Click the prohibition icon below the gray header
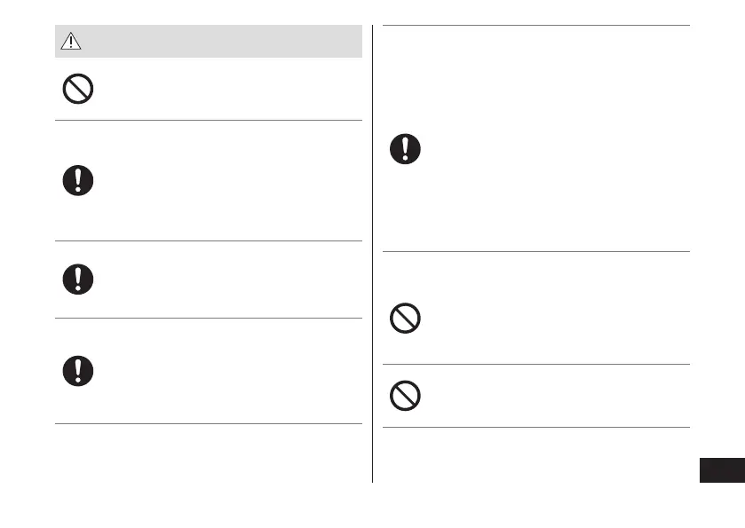This screenshot has height=528, width=745. 78,90
